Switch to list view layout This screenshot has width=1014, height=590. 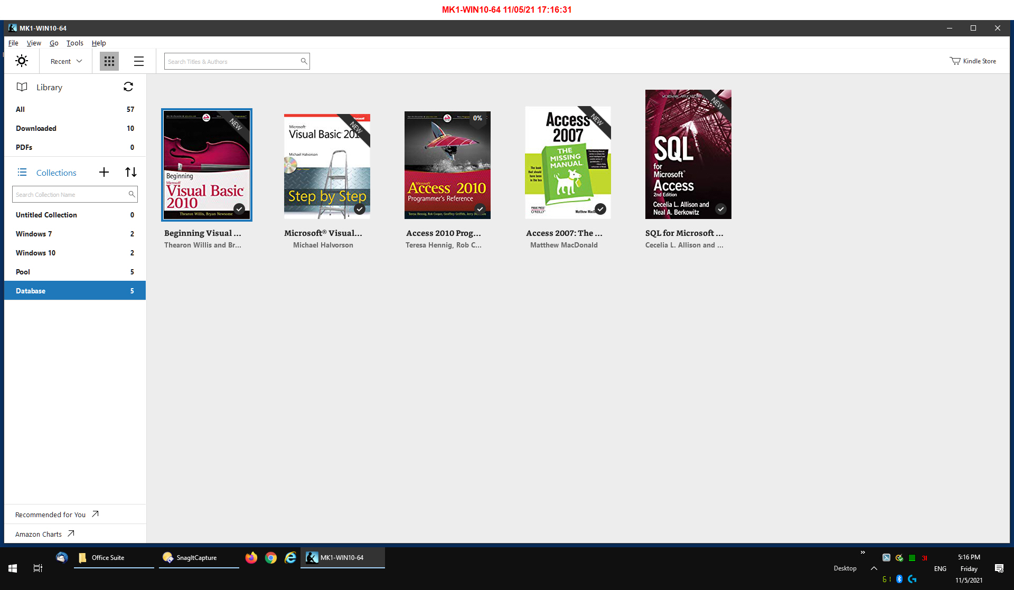(139, 61)
